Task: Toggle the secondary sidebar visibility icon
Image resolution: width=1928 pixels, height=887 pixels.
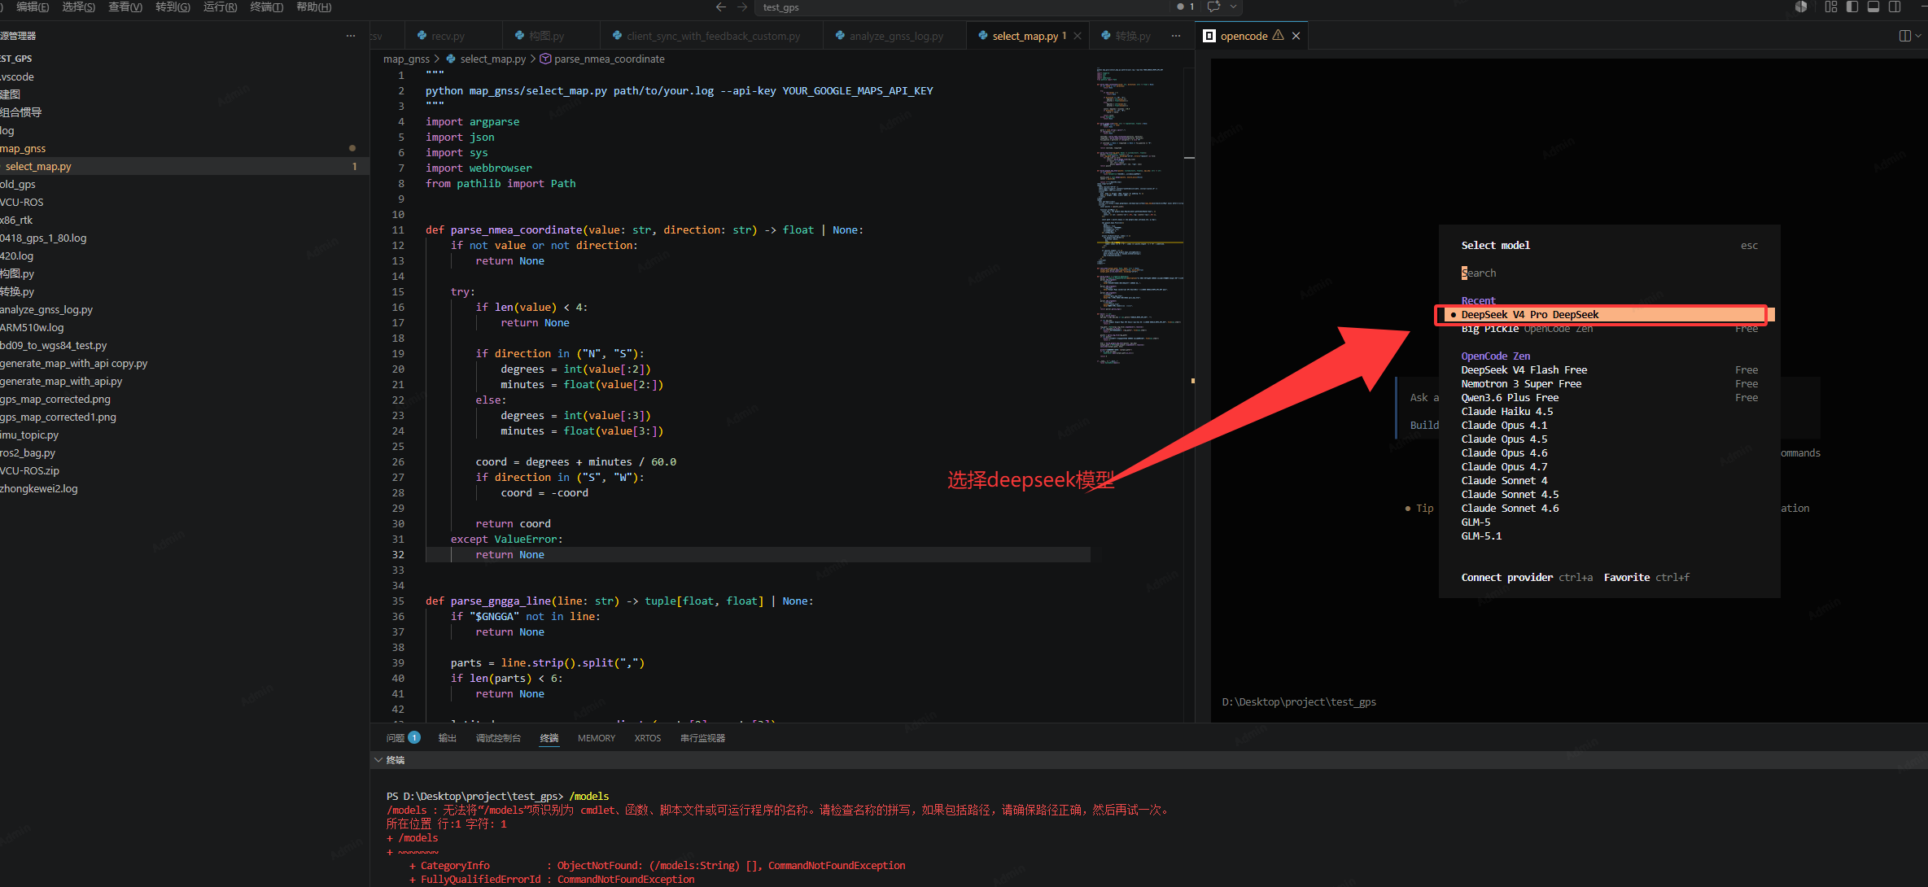Action: tap(1895, 7)
